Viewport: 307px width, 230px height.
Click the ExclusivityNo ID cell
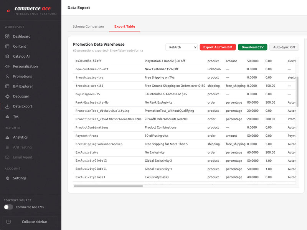point(87,152)
